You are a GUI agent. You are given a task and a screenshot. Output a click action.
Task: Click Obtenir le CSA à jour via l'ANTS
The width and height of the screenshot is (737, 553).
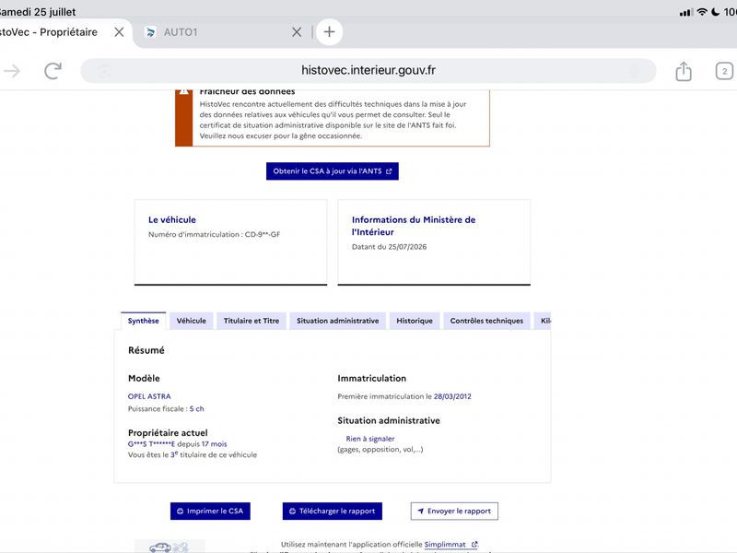point(333,171)
